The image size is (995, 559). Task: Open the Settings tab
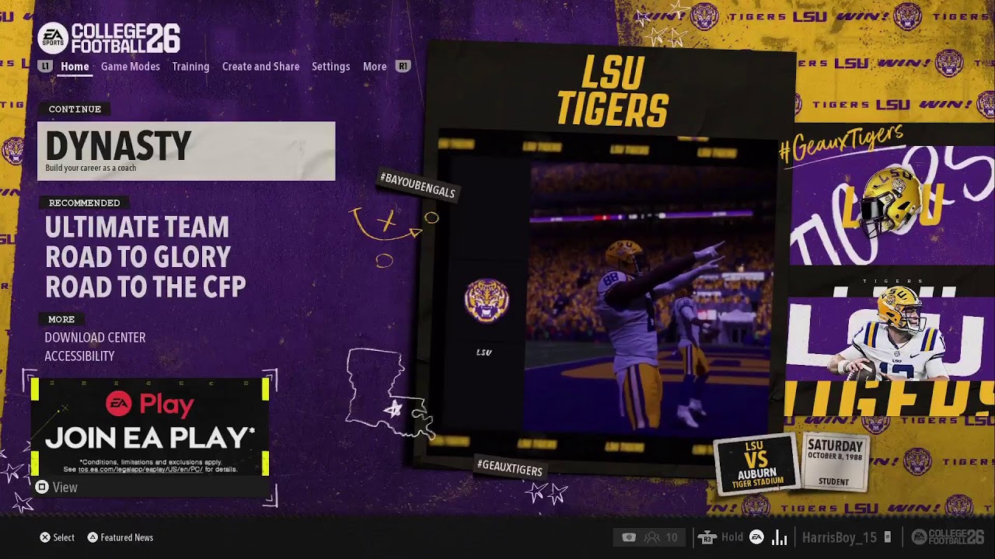(331, 67)
